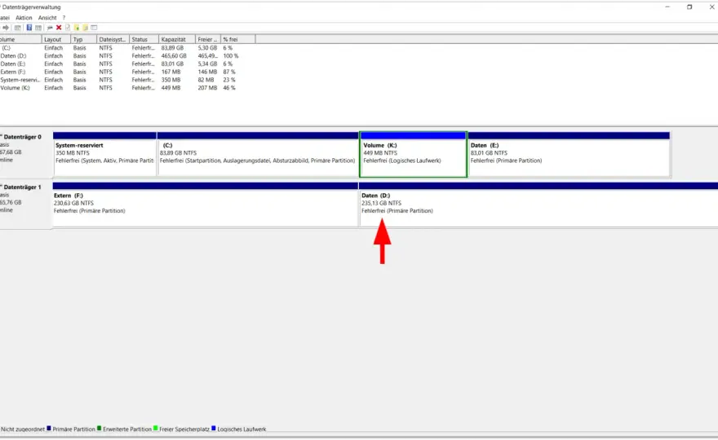This screenshot has height=440, width=718.
Task: Click the blue help icon in toolbar
Action: point(29,28)
